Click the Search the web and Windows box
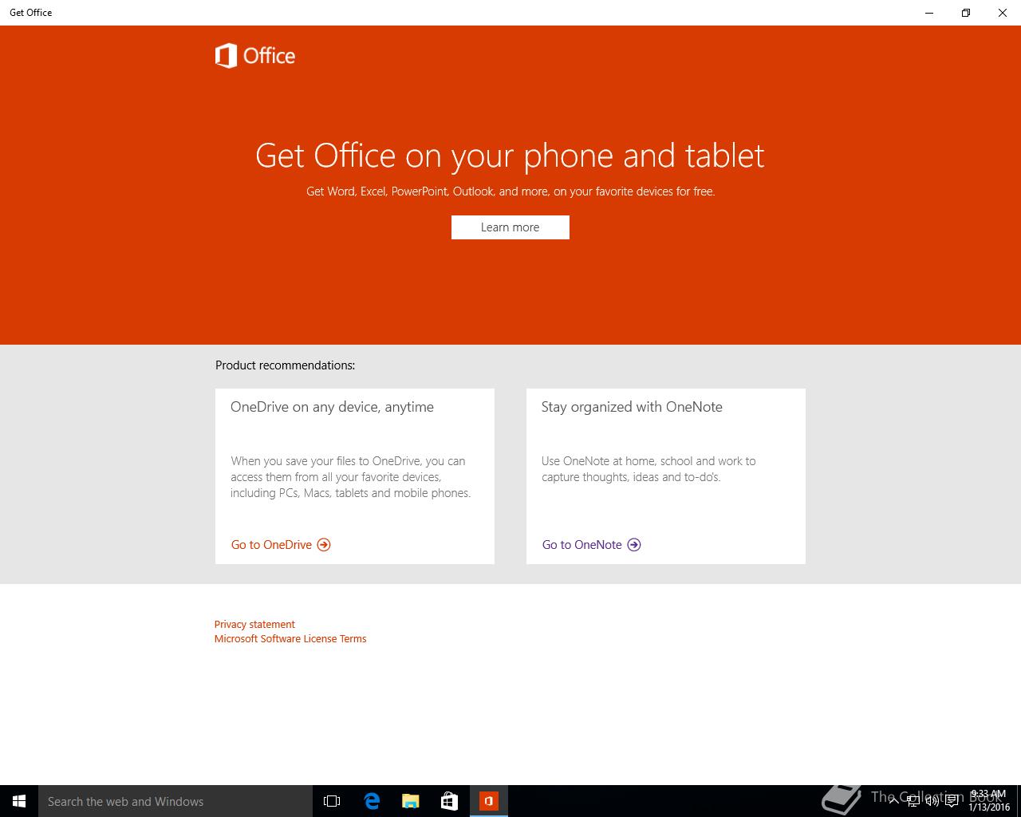The width and height of the screenshot is (1021, 817). point(175,801)
